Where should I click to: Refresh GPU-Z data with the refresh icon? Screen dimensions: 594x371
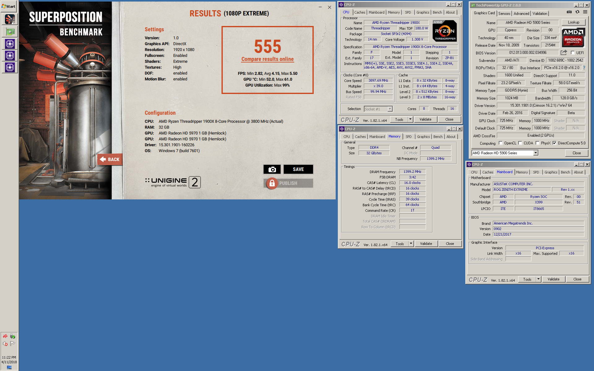tap(577, 12)
